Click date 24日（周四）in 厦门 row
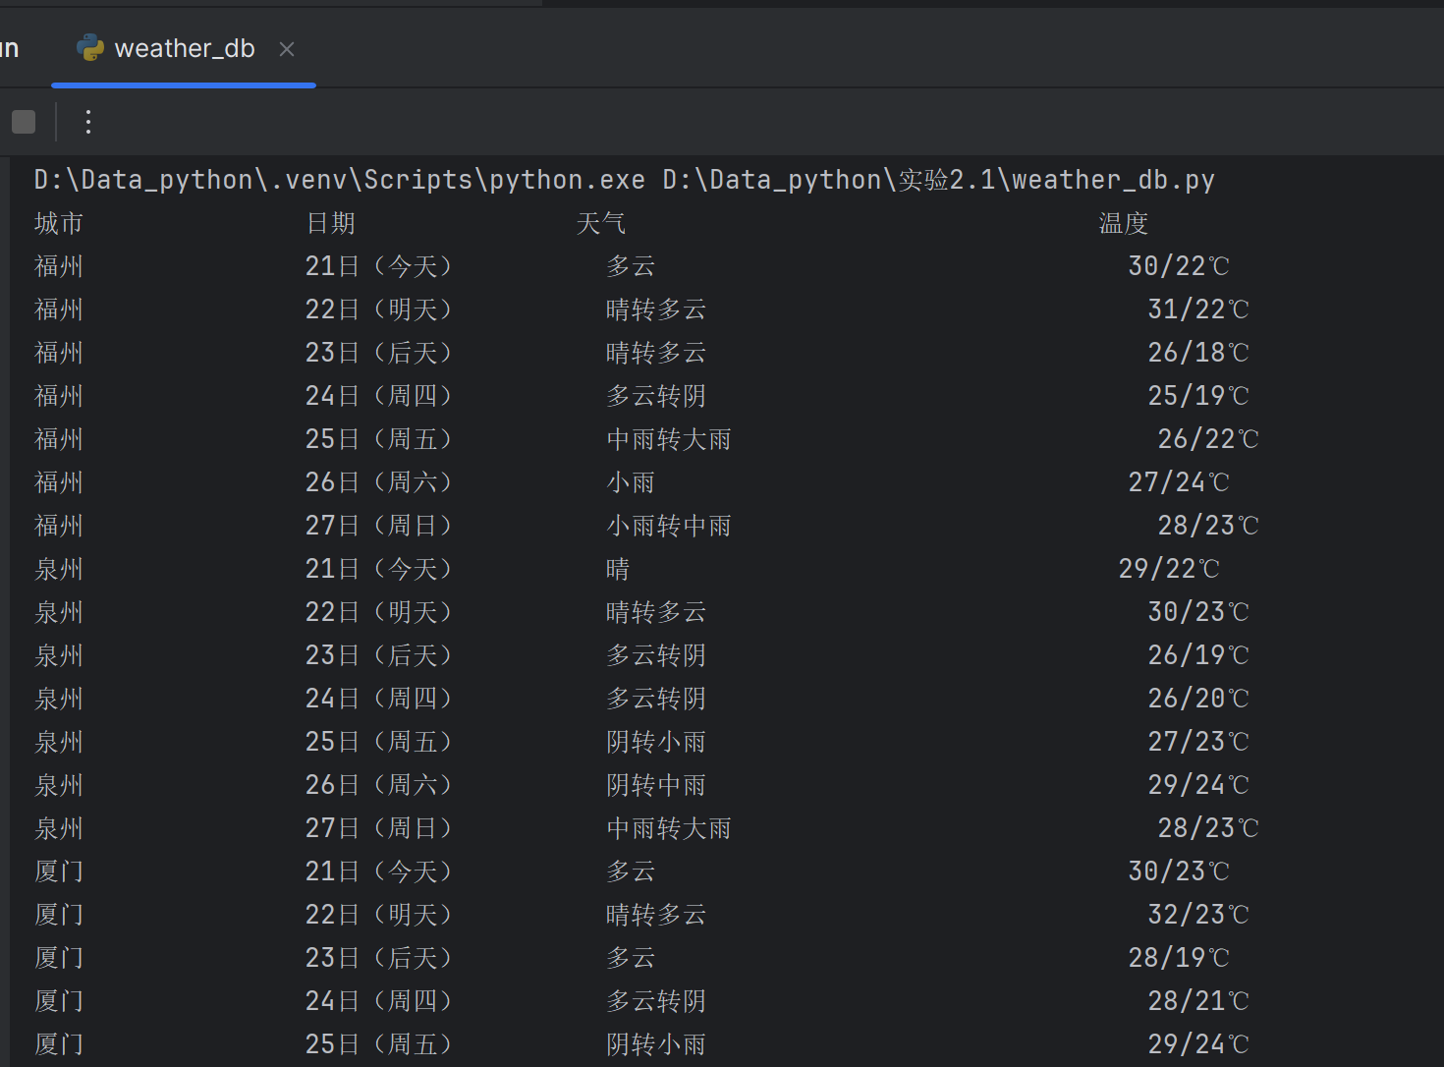Image resolution: width=1444 pixels, height=1067 pixels. pos(379,1001)
